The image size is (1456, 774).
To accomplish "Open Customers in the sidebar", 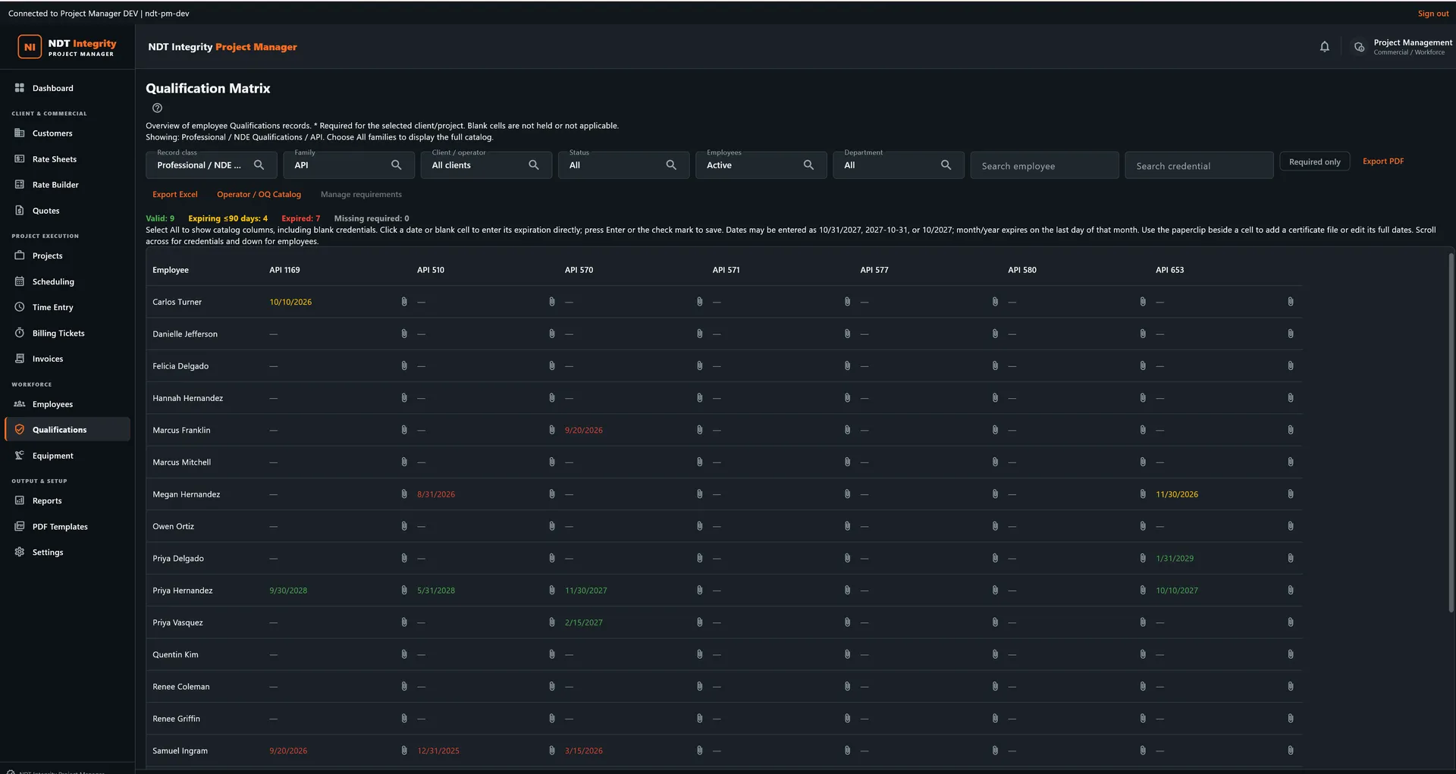I will pyautogui.click(x=67, y=133).
